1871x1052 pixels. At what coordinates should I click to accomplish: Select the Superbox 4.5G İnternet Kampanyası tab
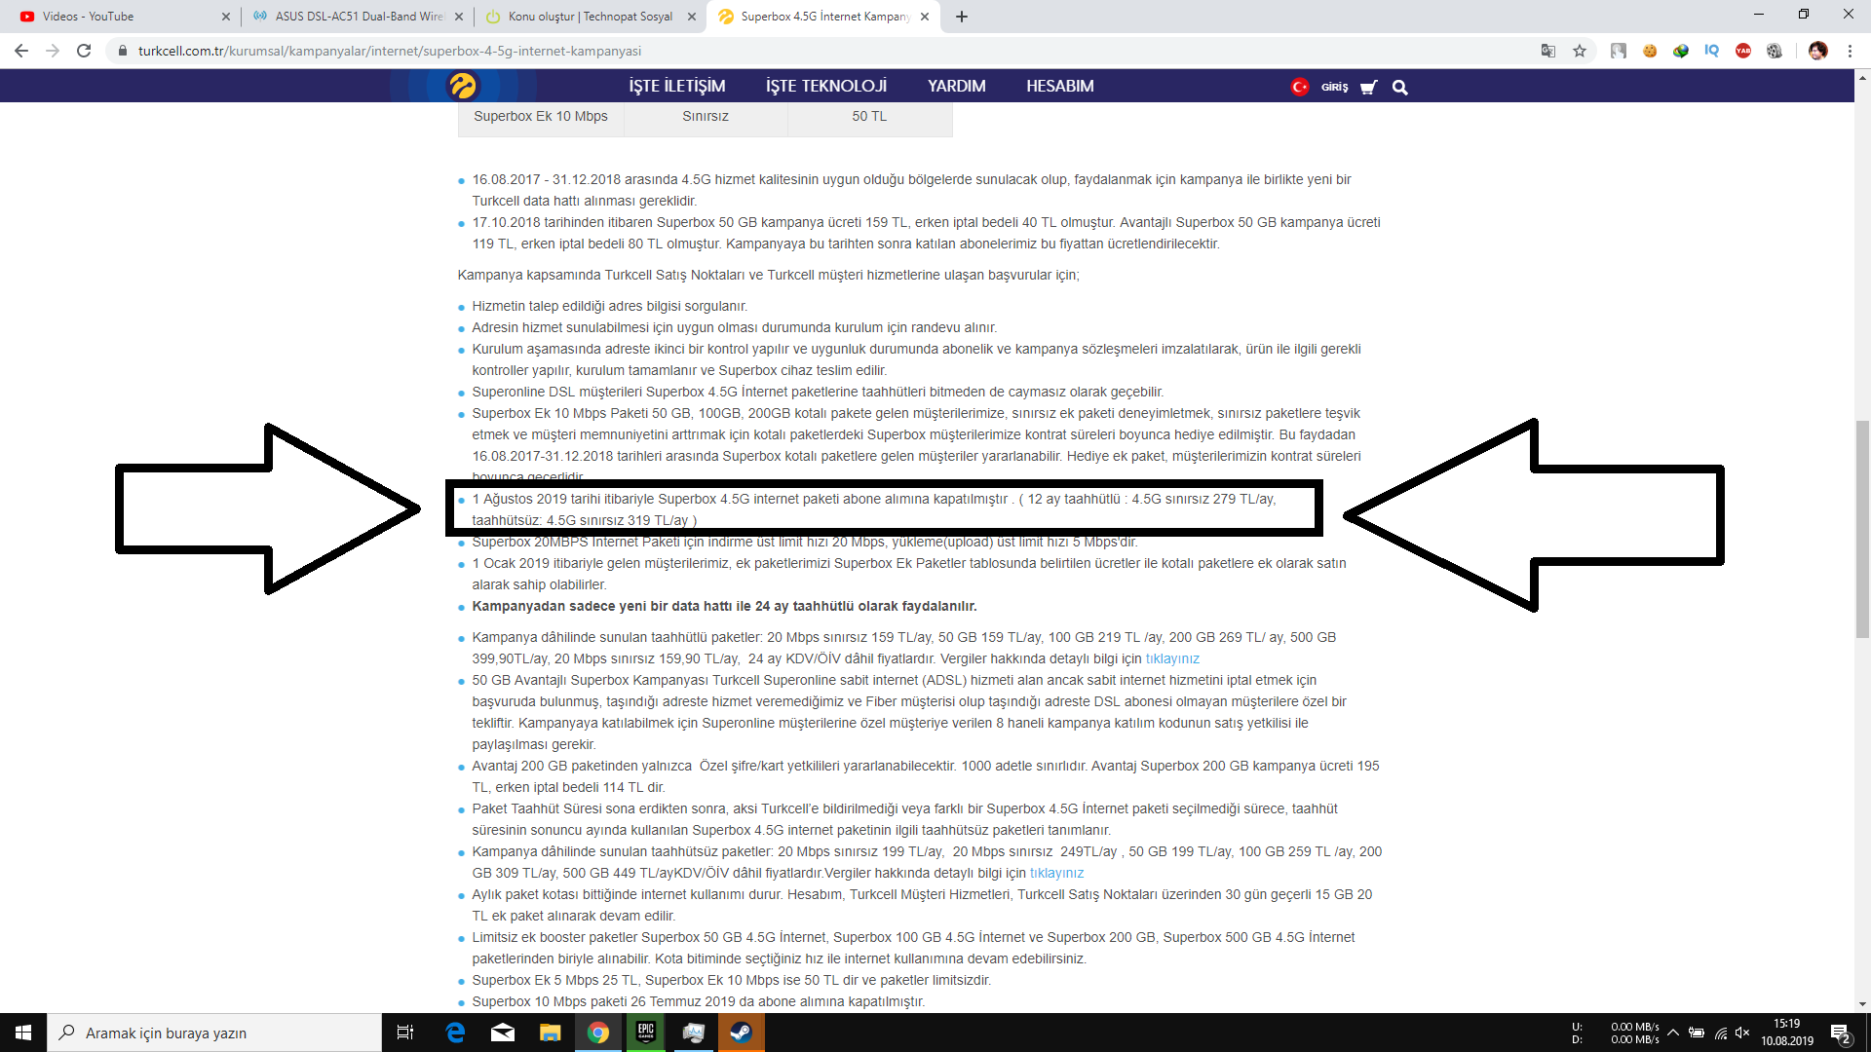(823, 17)
